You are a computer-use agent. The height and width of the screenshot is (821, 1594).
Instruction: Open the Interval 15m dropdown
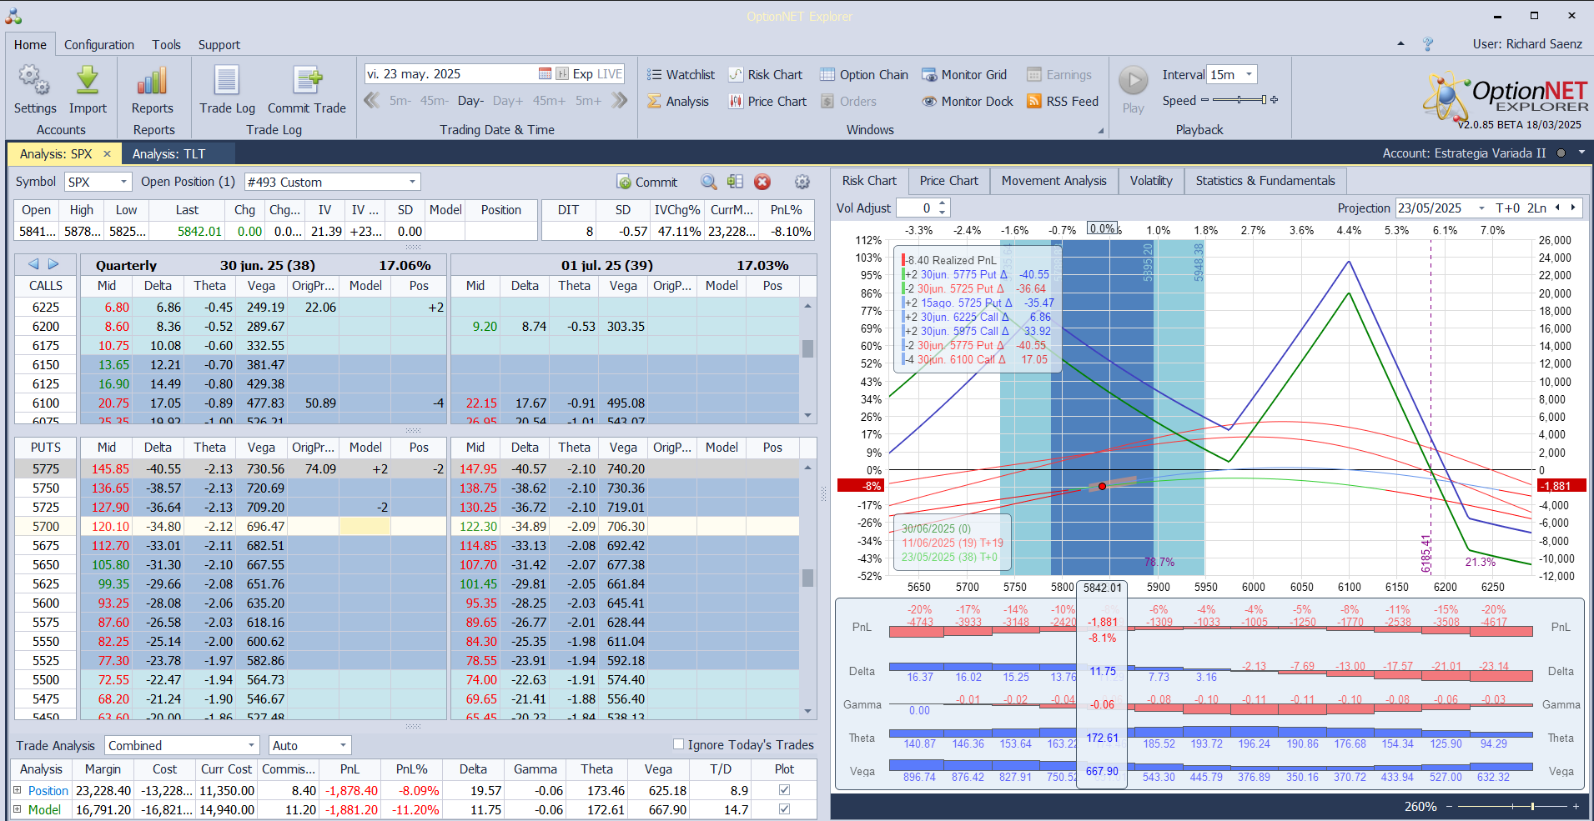click(x=1249, y=74)
